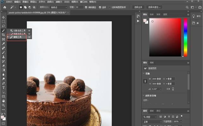Click the Home icon in options bar
The image size is (203, 126).
[5, 7]
